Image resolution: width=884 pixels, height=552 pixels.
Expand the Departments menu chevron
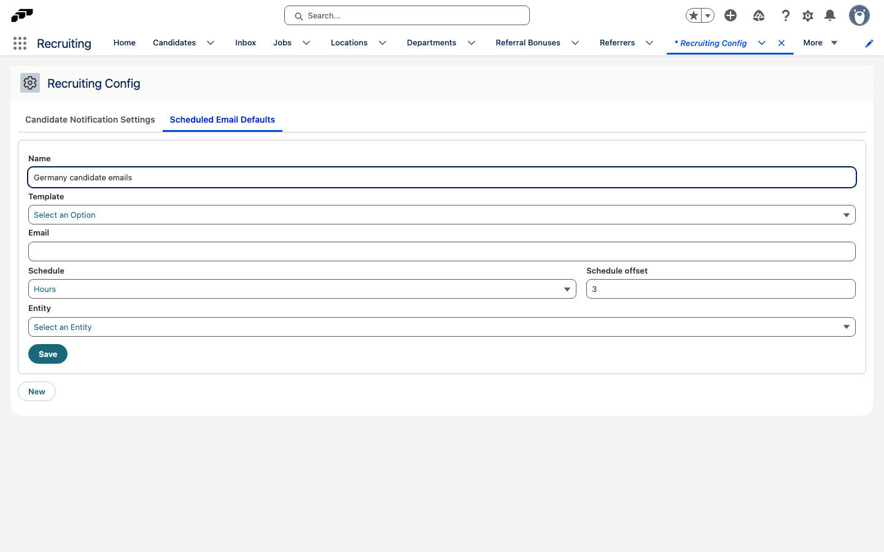click(471, 43)
